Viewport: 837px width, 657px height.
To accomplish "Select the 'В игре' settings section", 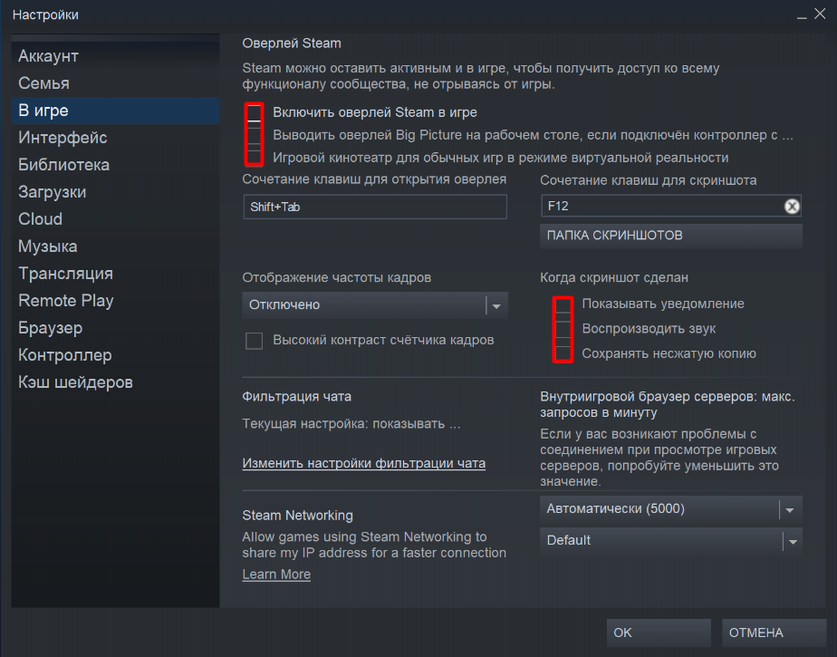I will (x=115, y=111).
